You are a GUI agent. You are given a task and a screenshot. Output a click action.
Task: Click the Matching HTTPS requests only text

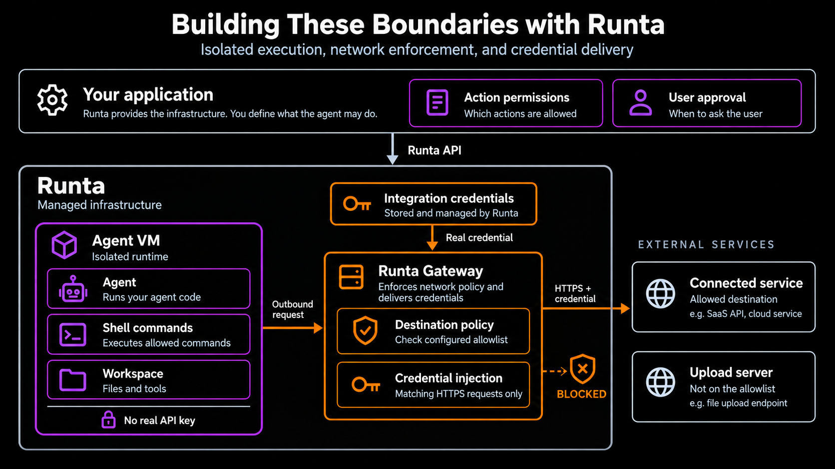click(458, 394)
